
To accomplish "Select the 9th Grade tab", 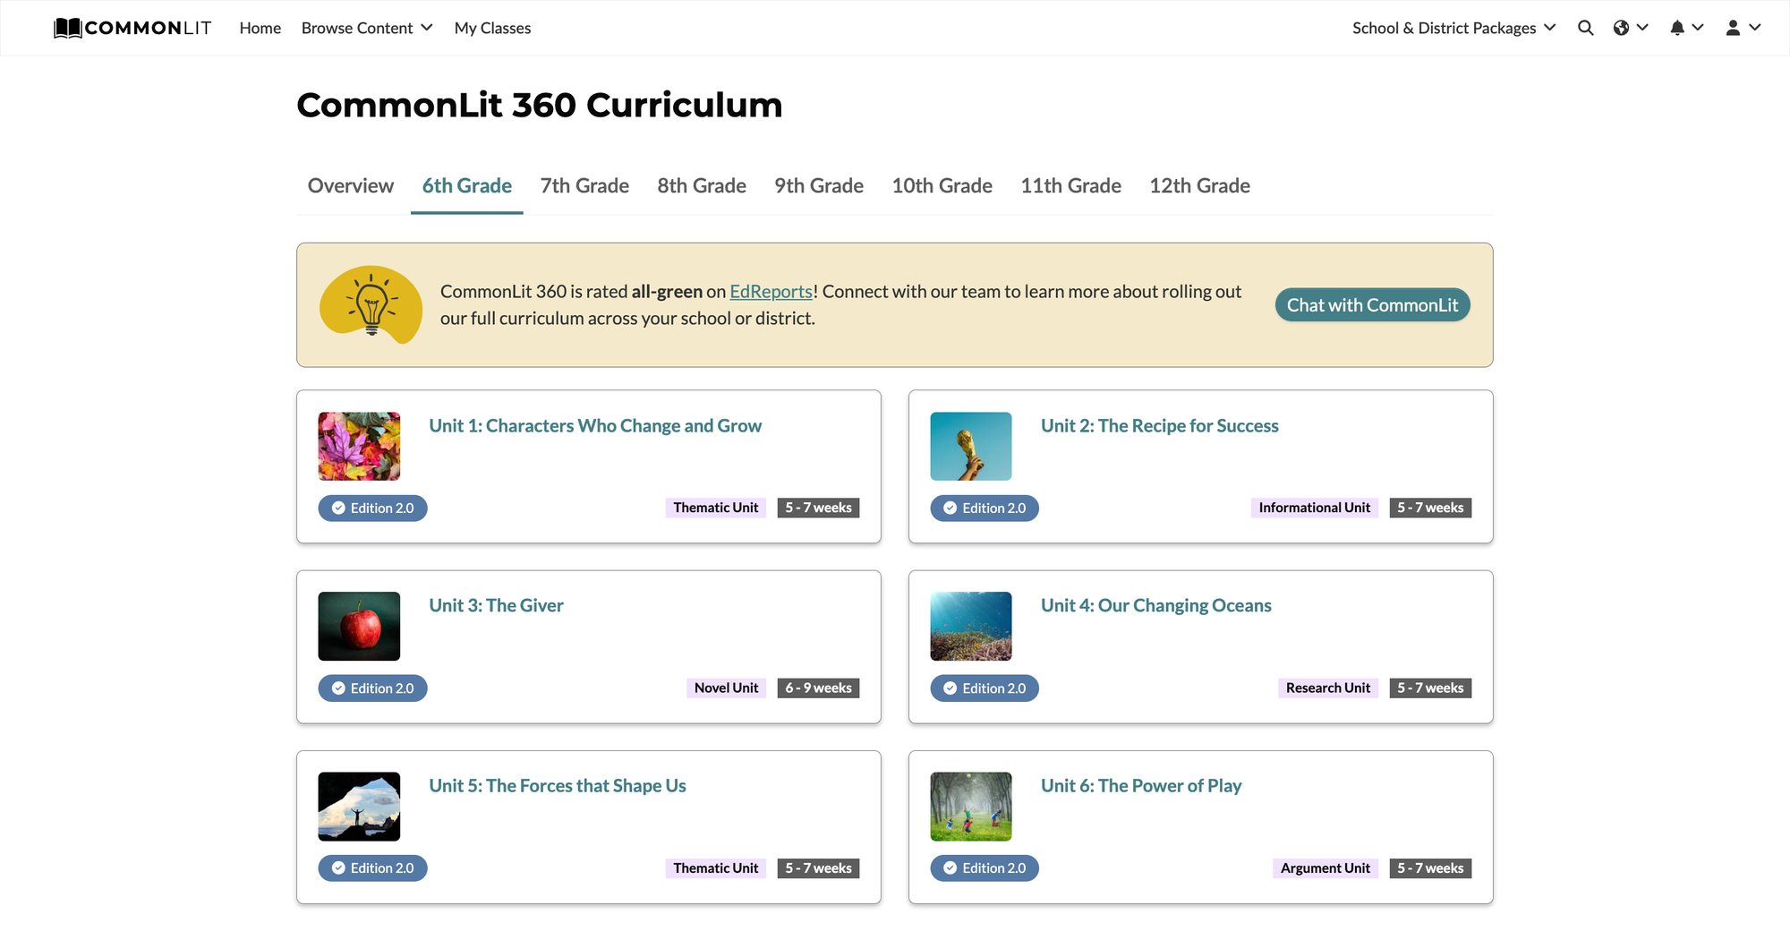I will click(819, 185).
